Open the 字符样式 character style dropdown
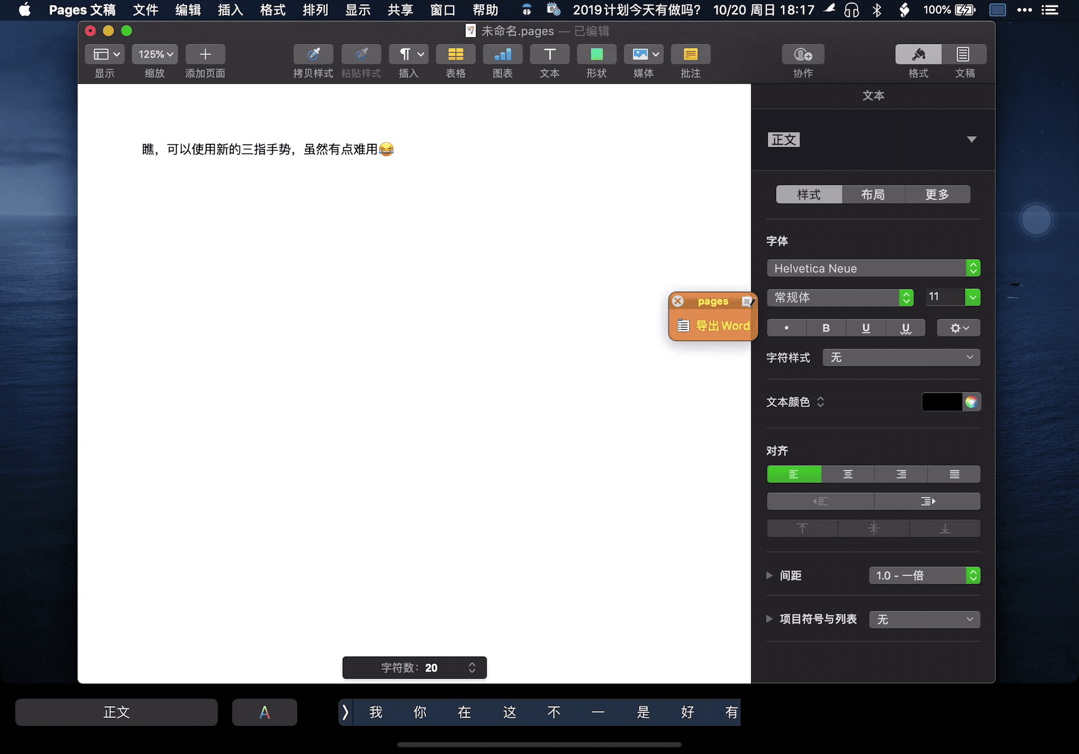1079x754 pixels. (901, 357)
